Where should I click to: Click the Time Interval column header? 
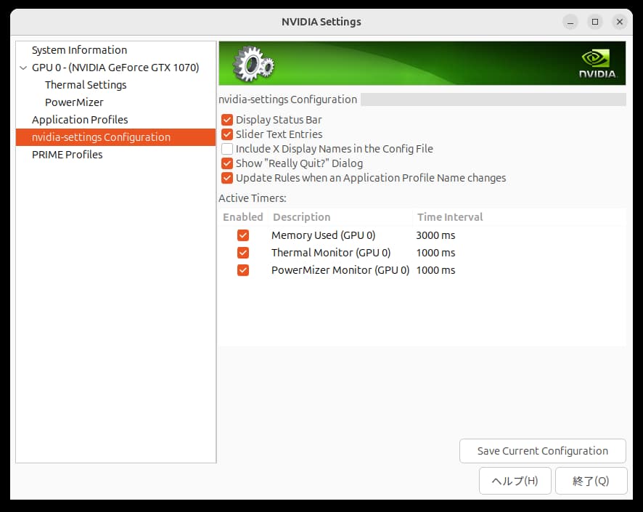[x=450, y=217]
